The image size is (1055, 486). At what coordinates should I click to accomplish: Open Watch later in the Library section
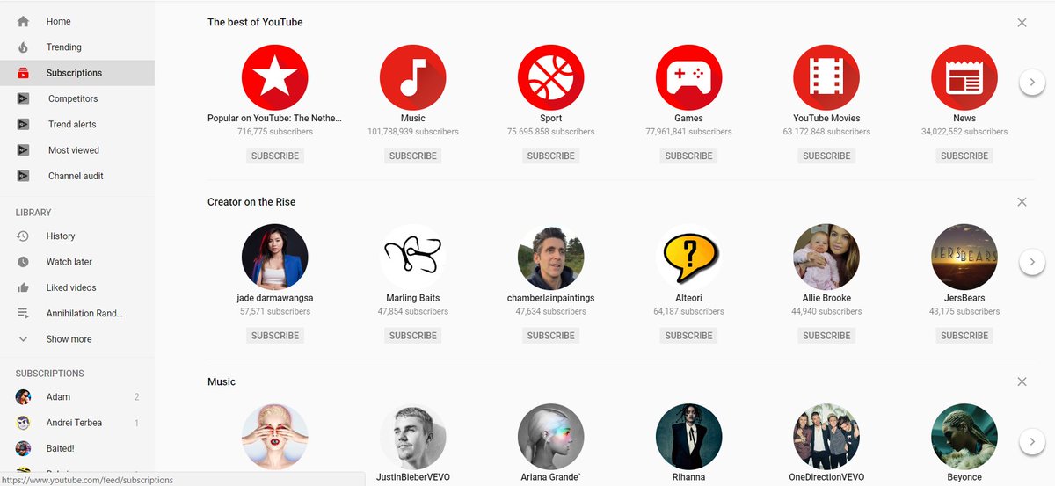[77, 262]
